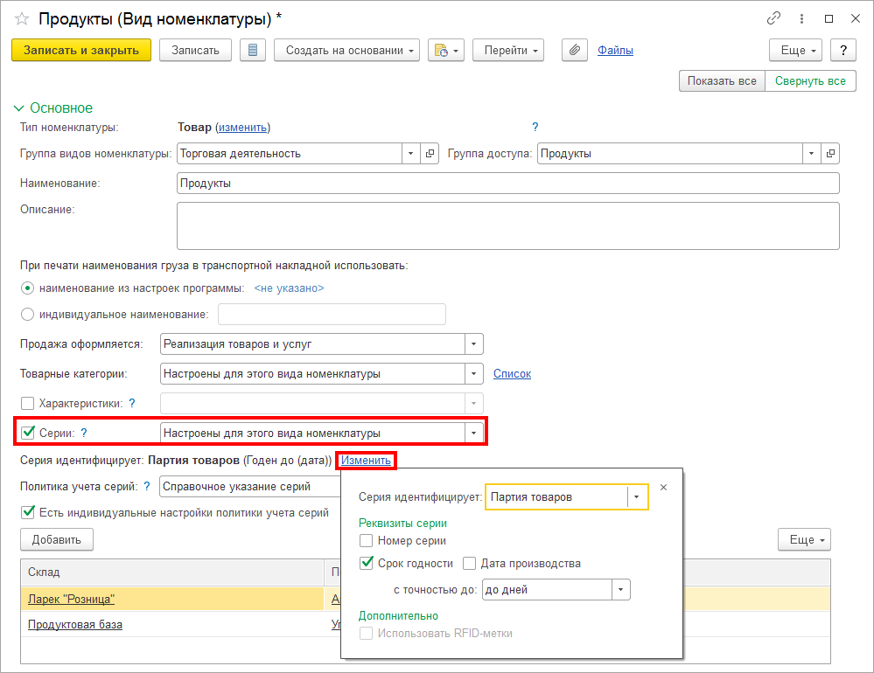Screen dimensions: 874x673
Task: Click the report list icon in toolbar
Action: (253, 50)
